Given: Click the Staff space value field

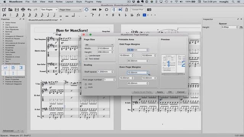Looking at the screenshot, I should coord(105,72).
